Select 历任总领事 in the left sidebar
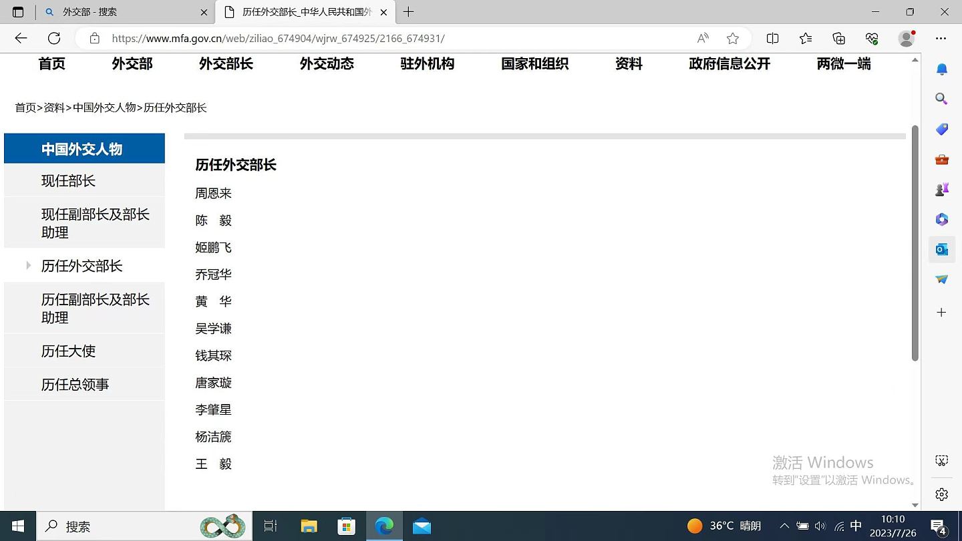This screenshot has height=541, width=962. point(84,385)
